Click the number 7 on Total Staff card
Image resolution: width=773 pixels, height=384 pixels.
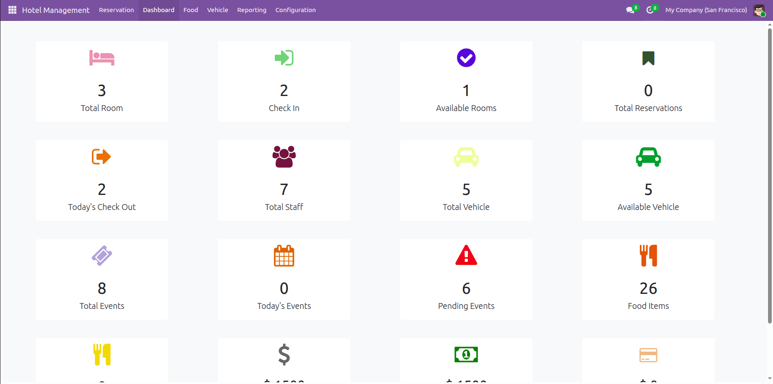(x=284, y=189)
